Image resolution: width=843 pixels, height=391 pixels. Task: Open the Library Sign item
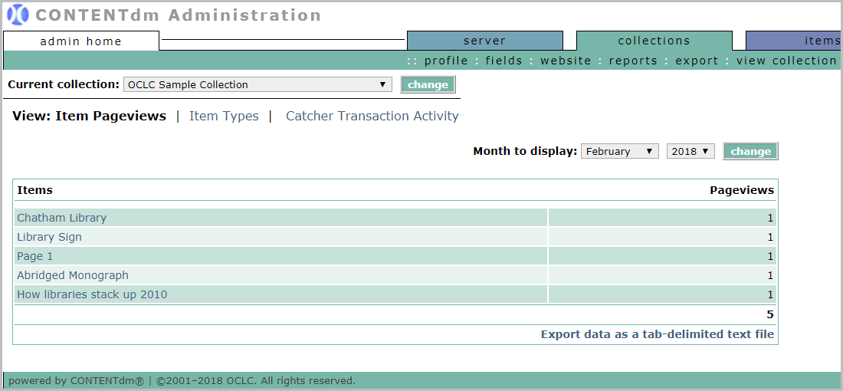[x=50, y=237]
